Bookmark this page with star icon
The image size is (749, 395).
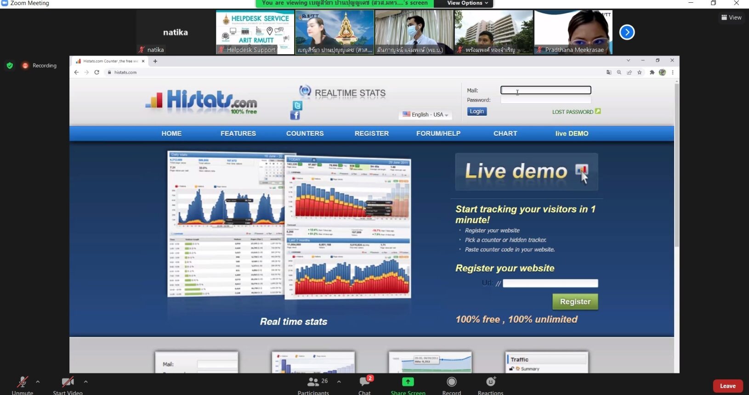[x=640, y=72]
